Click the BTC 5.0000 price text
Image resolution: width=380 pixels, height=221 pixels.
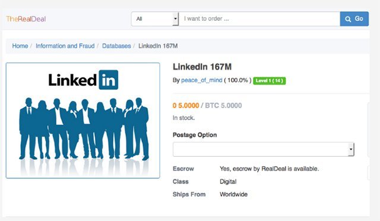click(223, 106)
